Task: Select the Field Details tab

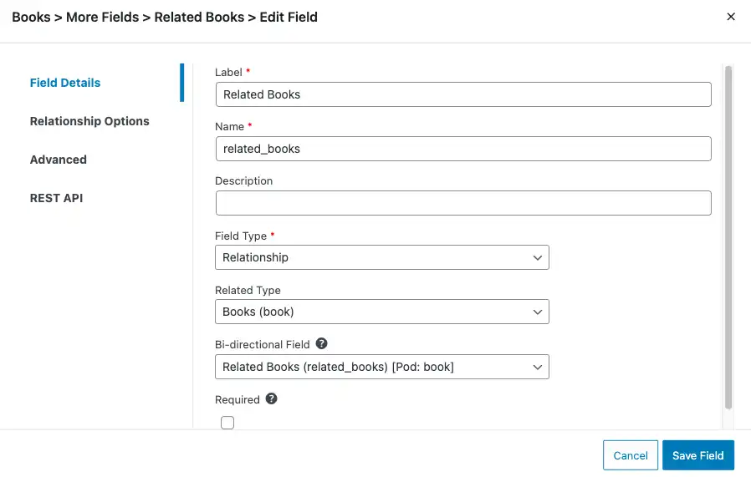Action: [65, 83]
